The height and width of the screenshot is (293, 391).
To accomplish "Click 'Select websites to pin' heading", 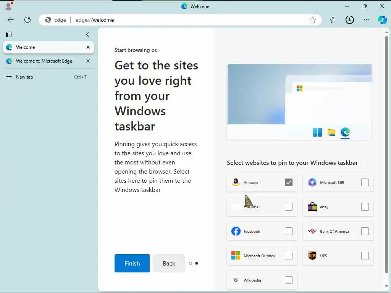I will coord(292,163).
